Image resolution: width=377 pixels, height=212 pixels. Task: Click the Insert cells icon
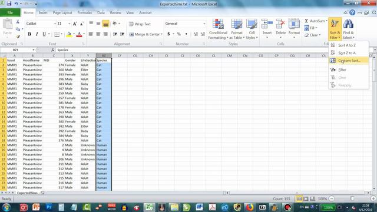click(x=267, y=24)
